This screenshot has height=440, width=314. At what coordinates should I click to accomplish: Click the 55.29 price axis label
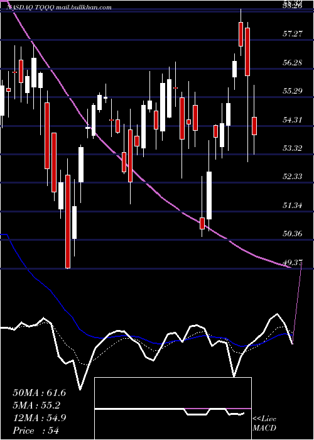(x=293, y=91)
